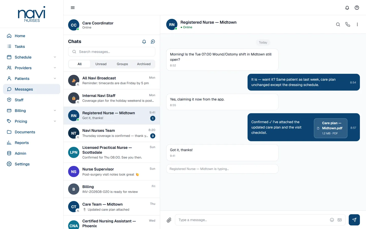Image resolution: width=366 pixels, height=229 pixels.
Task: Open the Reports page
Action: tap(32, 143)
